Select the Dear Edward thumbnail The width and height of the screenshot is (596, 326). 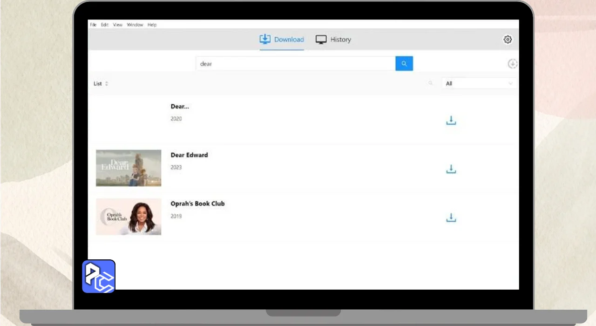[129, 168]
